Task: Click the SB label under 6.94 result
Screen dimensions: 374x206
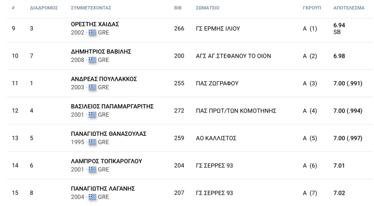Action: [x=337, y=32]
